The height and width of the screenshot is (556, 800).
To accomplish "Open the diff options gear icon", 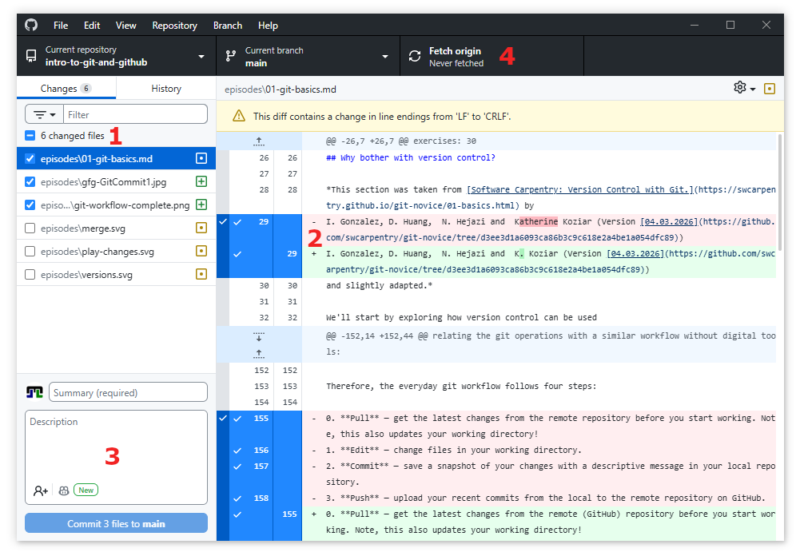I will point(738,87).
